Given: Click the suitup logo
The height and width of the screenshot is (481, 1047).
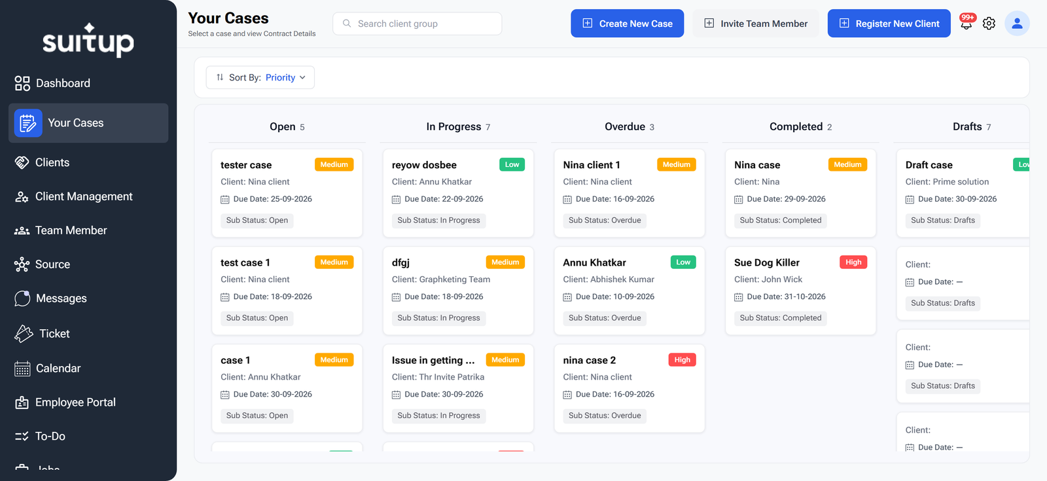Looking at the screenshot, I should (88, 40).
